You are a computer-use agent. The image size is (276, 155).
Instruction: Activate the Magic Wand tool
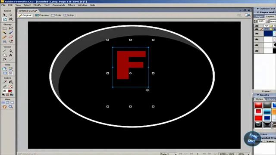point(5,33)
